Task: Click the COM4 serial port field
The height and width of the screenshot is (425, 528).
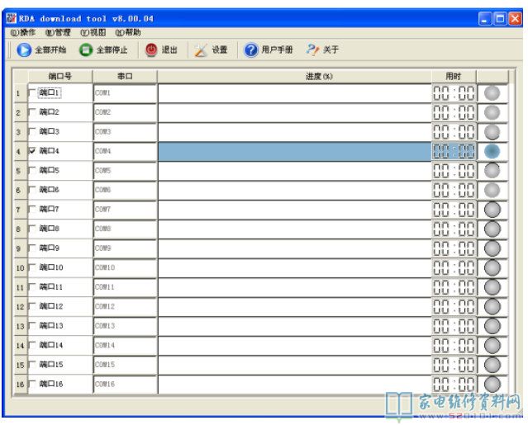Action: click(x=126, y=151)
